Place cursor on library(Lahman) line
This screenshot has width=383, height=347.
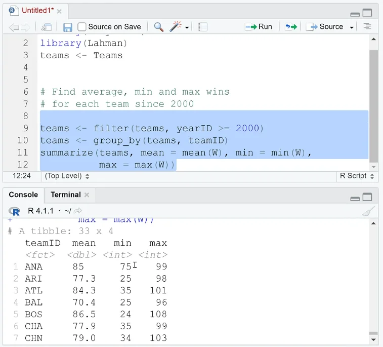(x=83, y=43)
